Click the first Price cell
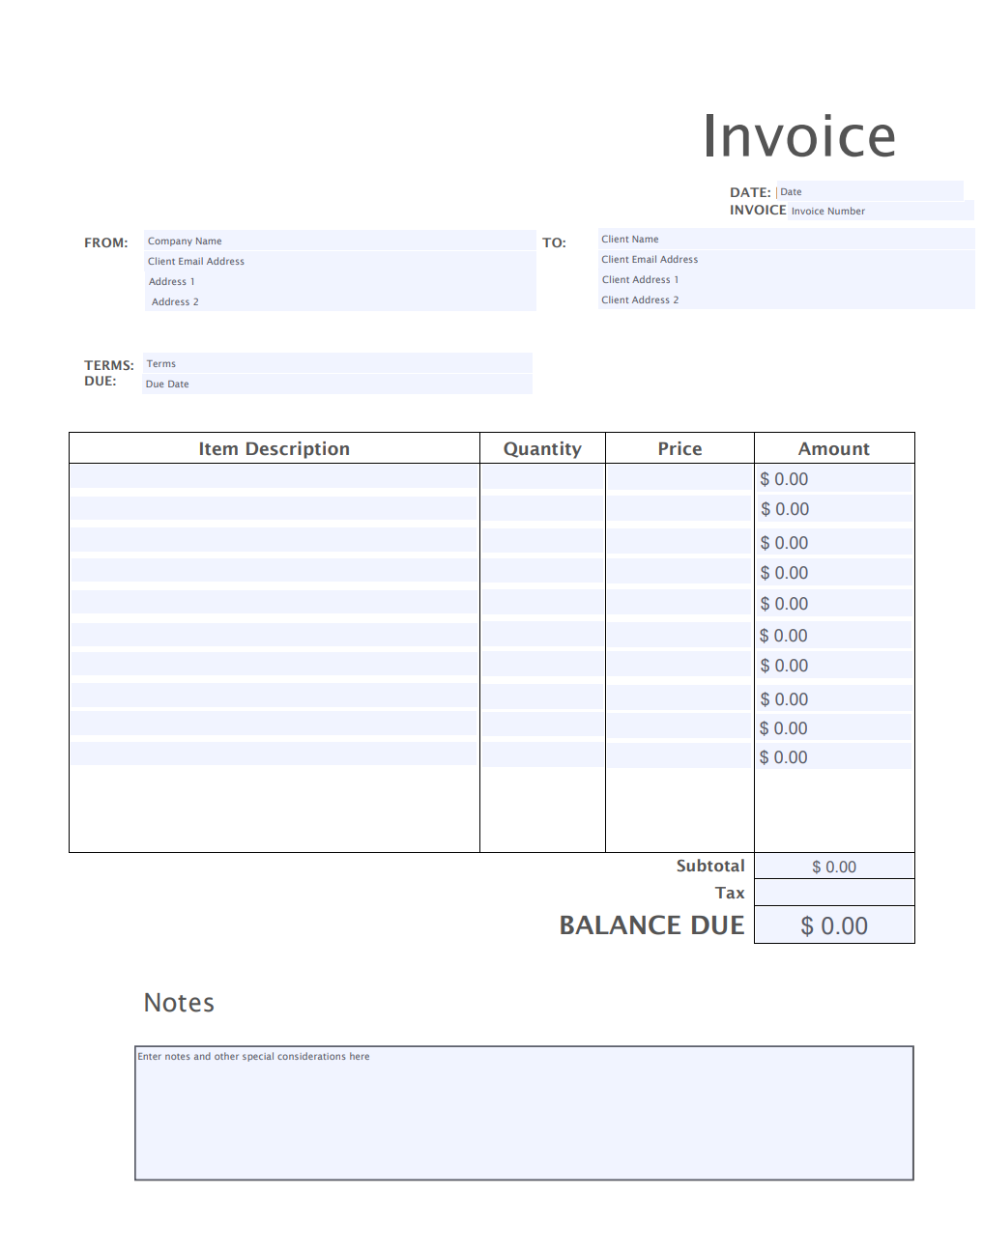Viewport: 983px width, 1252px height. (x=679, y=477)
